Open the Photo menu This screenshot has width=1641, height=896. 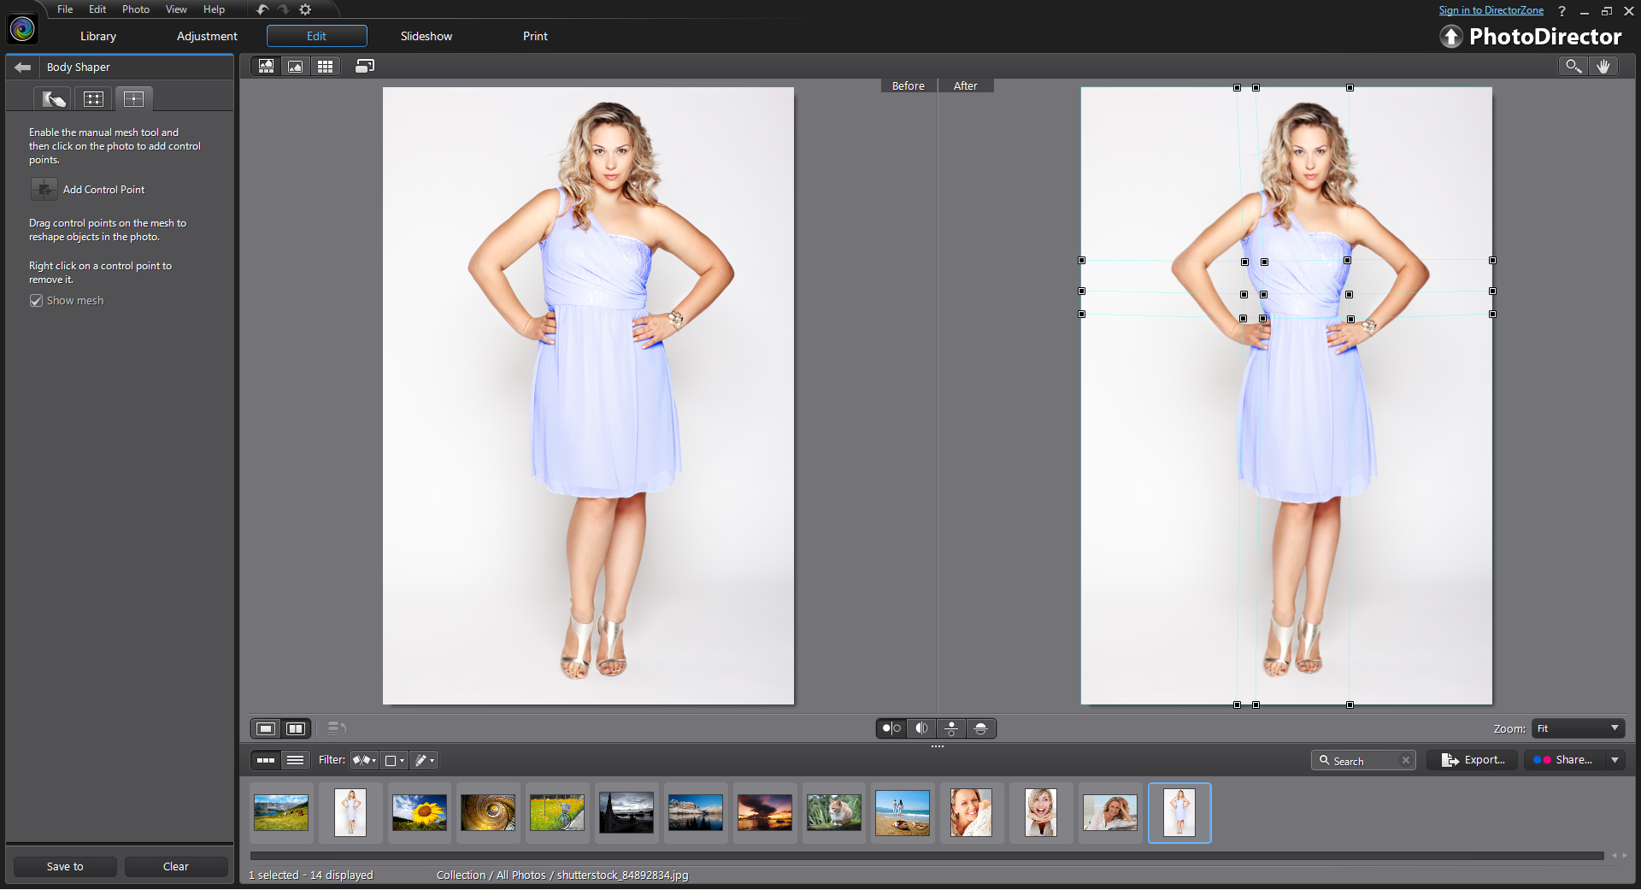[x=136, y=9]
